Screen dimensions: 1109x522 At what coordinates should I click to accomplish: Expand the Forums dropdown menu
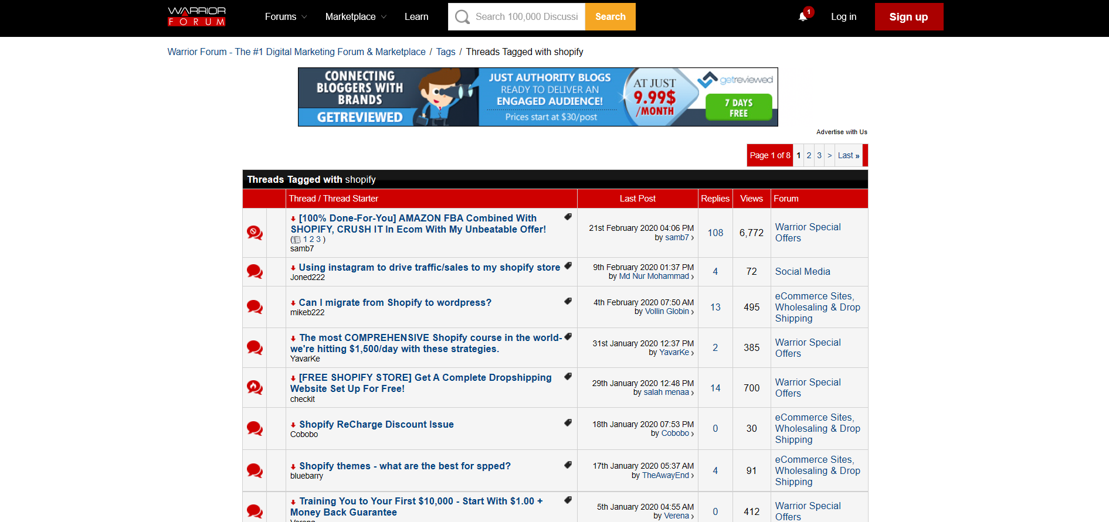point(286,17)
